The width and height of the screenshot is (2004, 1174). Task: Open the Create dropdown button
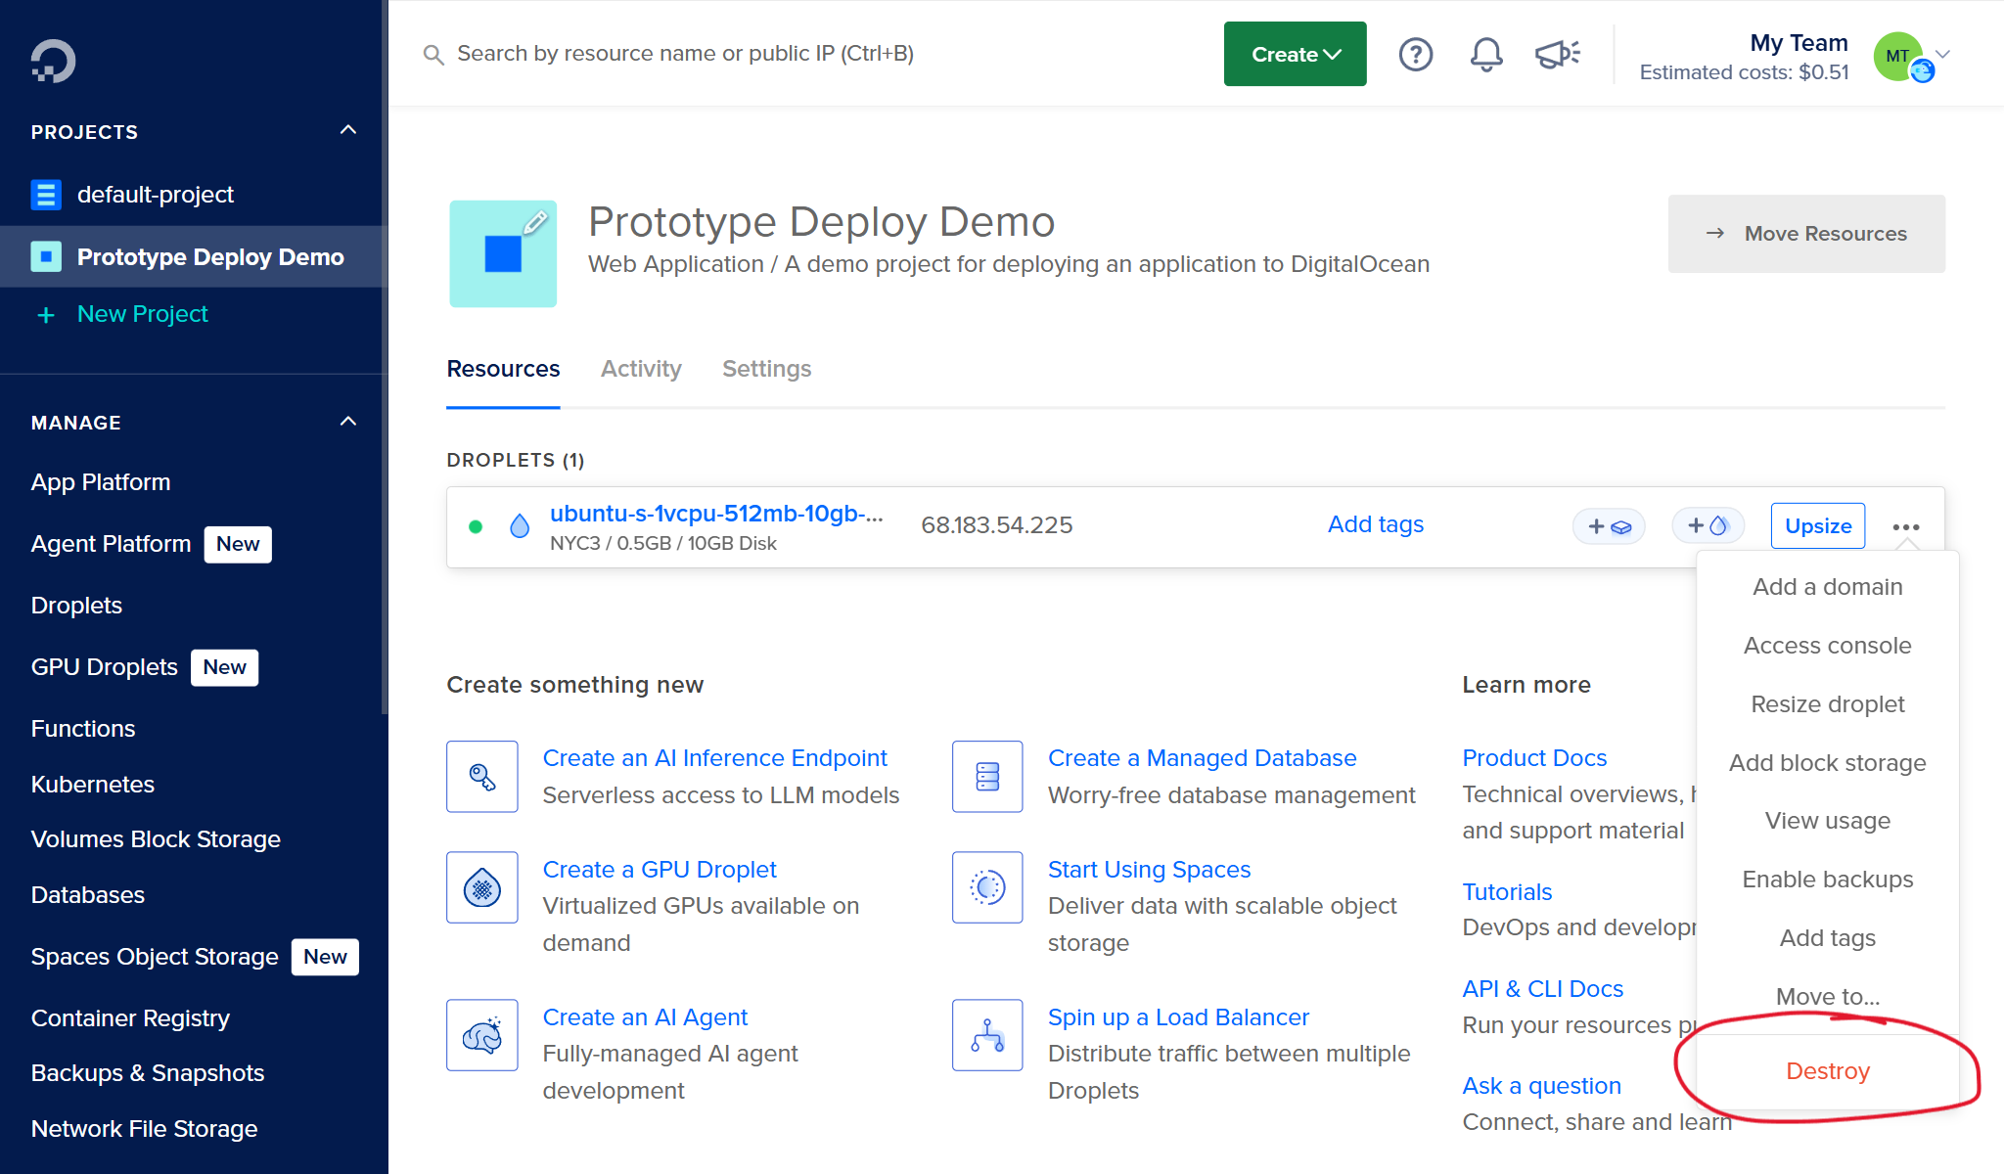pos(1295,54)
